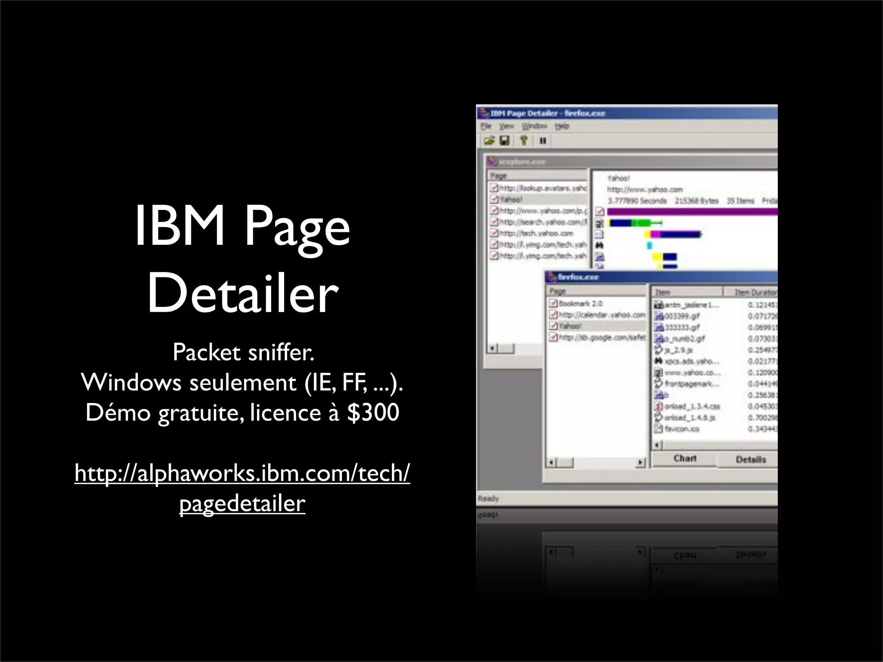Viewport: 883px width, 662px height.
Task: Toggle the calendar.yahoo.com page checkbox
Action: click(553, 315)
